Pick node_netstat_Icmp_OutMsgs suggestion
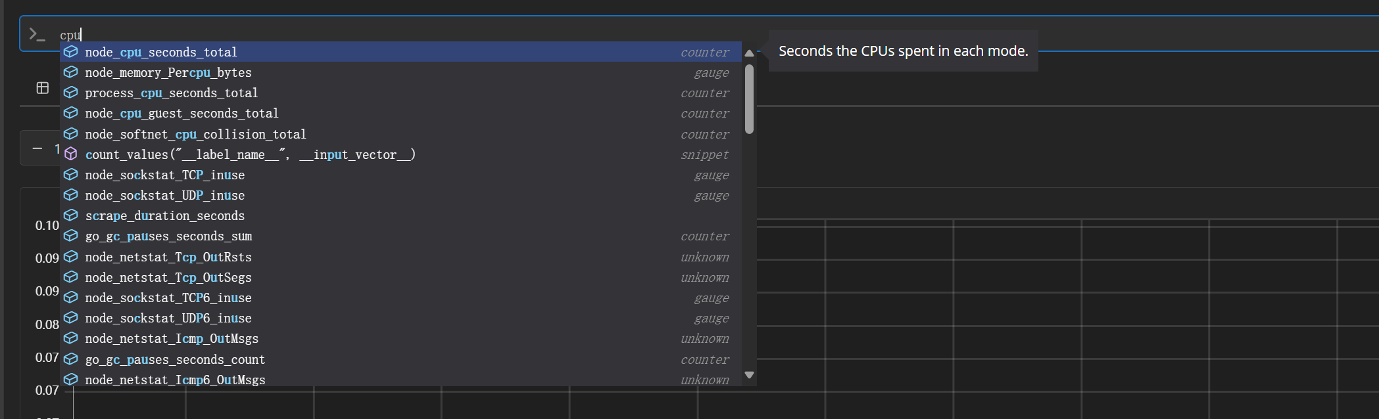The image size is (1379, 419). tap(400, 338)
